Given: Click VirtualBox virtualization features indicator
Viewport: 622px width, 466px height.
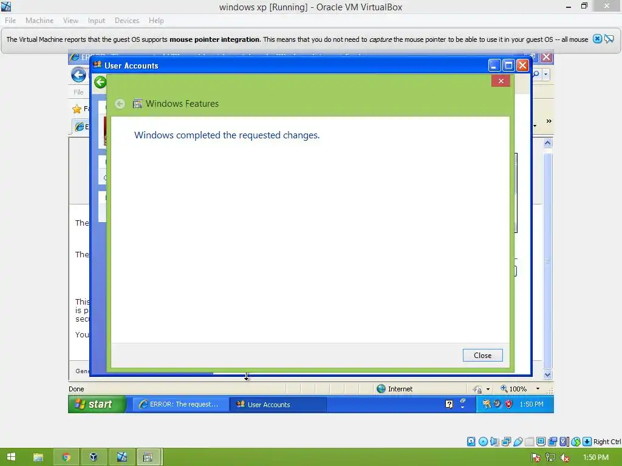Looking at the screenshot, I should coord(564,442).
